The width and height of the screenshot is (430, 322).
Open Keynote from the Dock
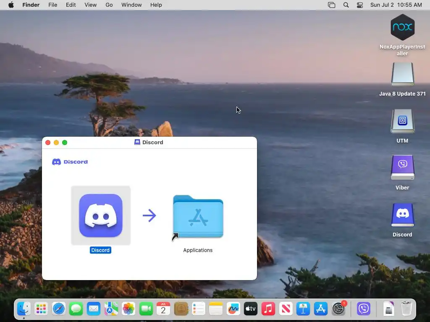tap(303, 309)
